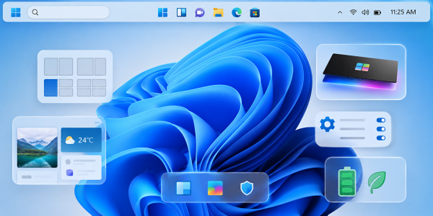Open File Explorer folder icon
Image resolution: width=433 pixels, height=216 pixels.
pos(218,12)
